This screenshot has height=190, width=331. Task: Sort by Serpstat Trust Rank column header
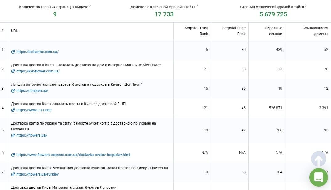coord(196,31)
